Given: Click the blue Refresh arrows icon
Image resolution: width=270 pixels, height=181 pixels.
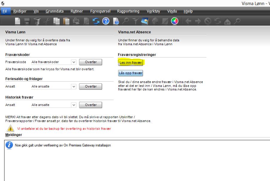Looking at the screenshot, I should pos(96,21).
